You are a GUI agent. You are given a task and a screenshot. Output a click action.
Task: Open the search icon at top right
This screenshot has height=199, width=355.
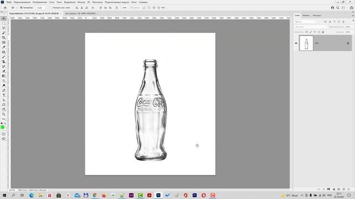point(338,8)
